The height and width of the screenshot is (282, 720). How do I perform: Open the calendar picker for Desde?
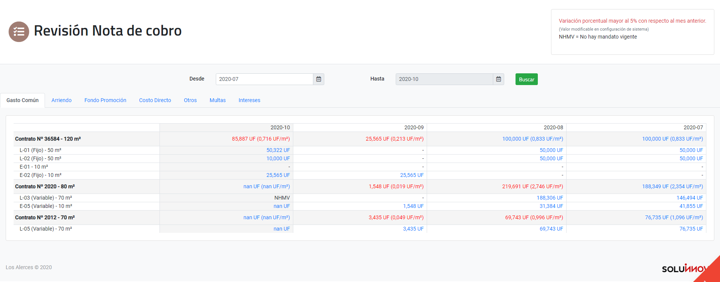pos(319,79)
